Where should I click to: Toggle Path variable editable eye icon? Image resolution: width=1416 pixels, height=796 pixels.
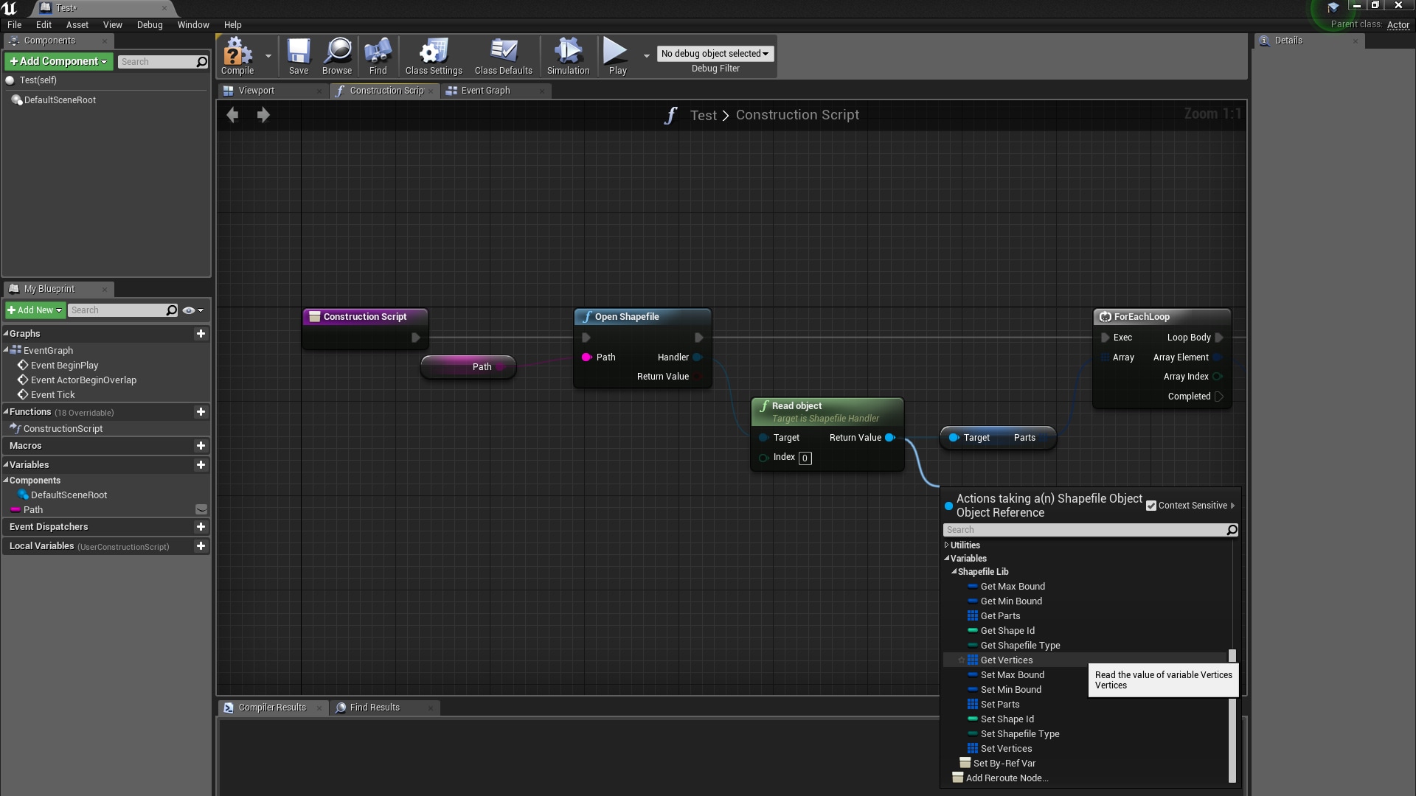201,510
